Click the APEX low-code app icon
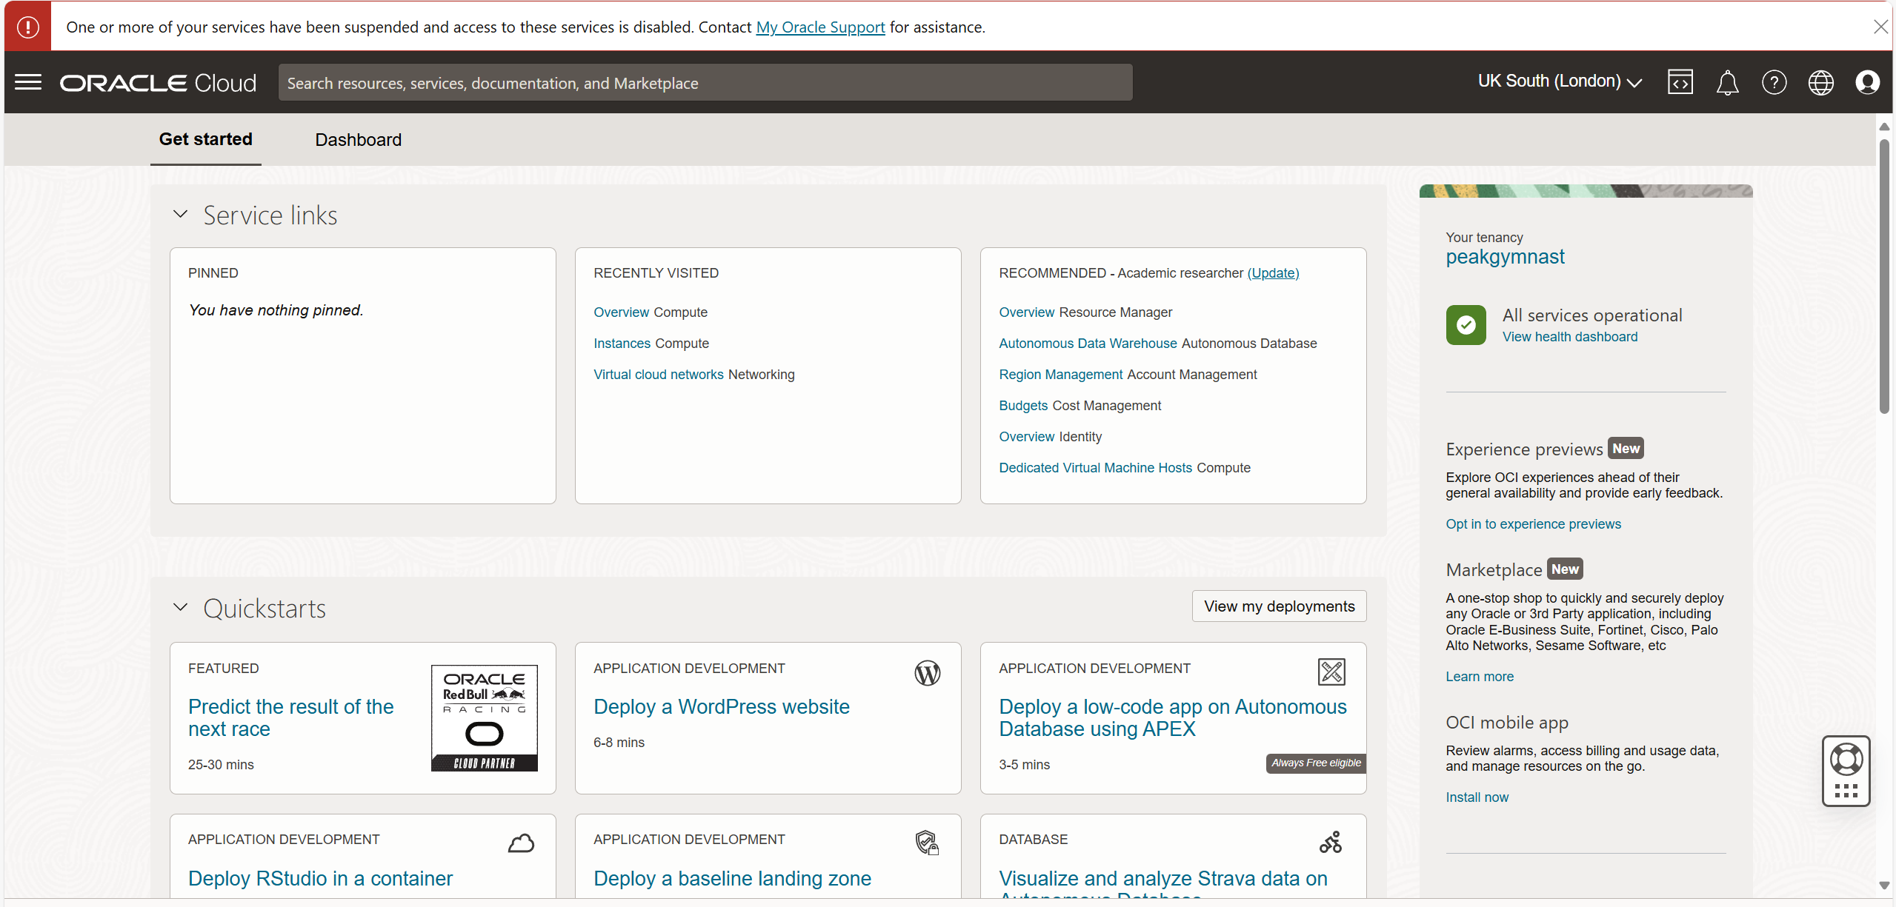 pos(1331,672)
